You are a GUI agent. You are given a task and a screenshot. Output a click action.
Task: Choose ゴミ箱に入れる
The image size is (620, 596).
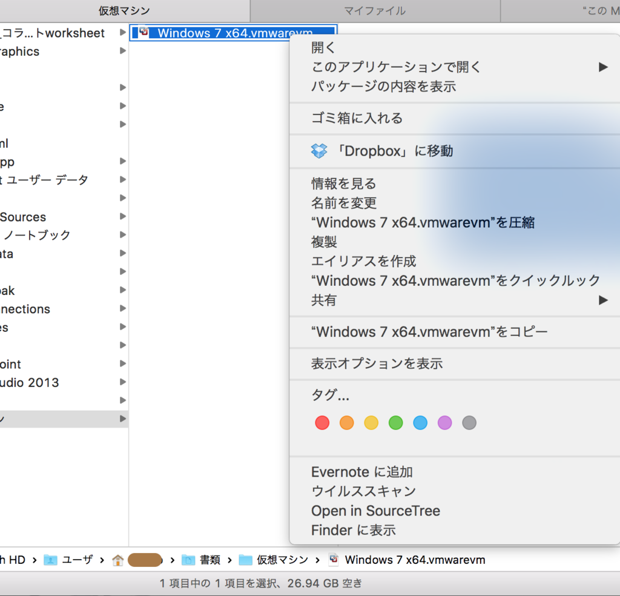455,118
